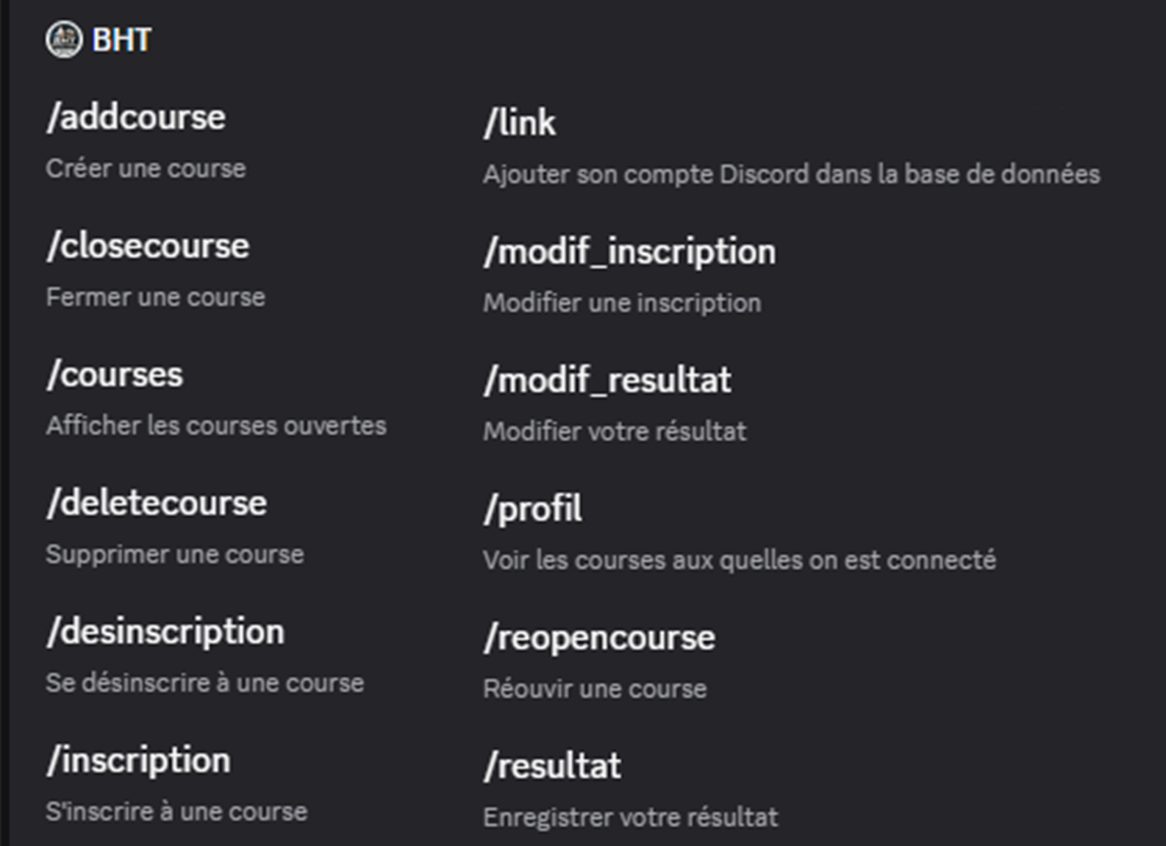Open the /profil command

tap(533, 509)
